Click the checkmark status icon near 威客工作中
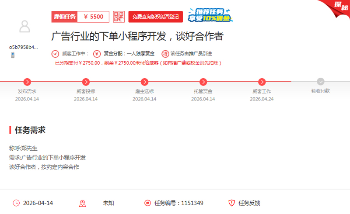Screen dimensions: 350x214 (55, 54)
